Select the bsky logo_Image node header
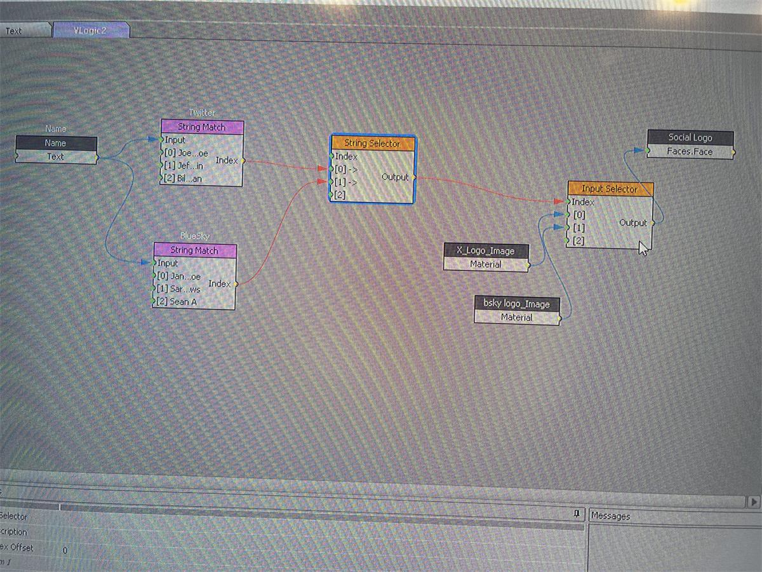Viewport: 762px width, 572px height. [x=517, y=304]
